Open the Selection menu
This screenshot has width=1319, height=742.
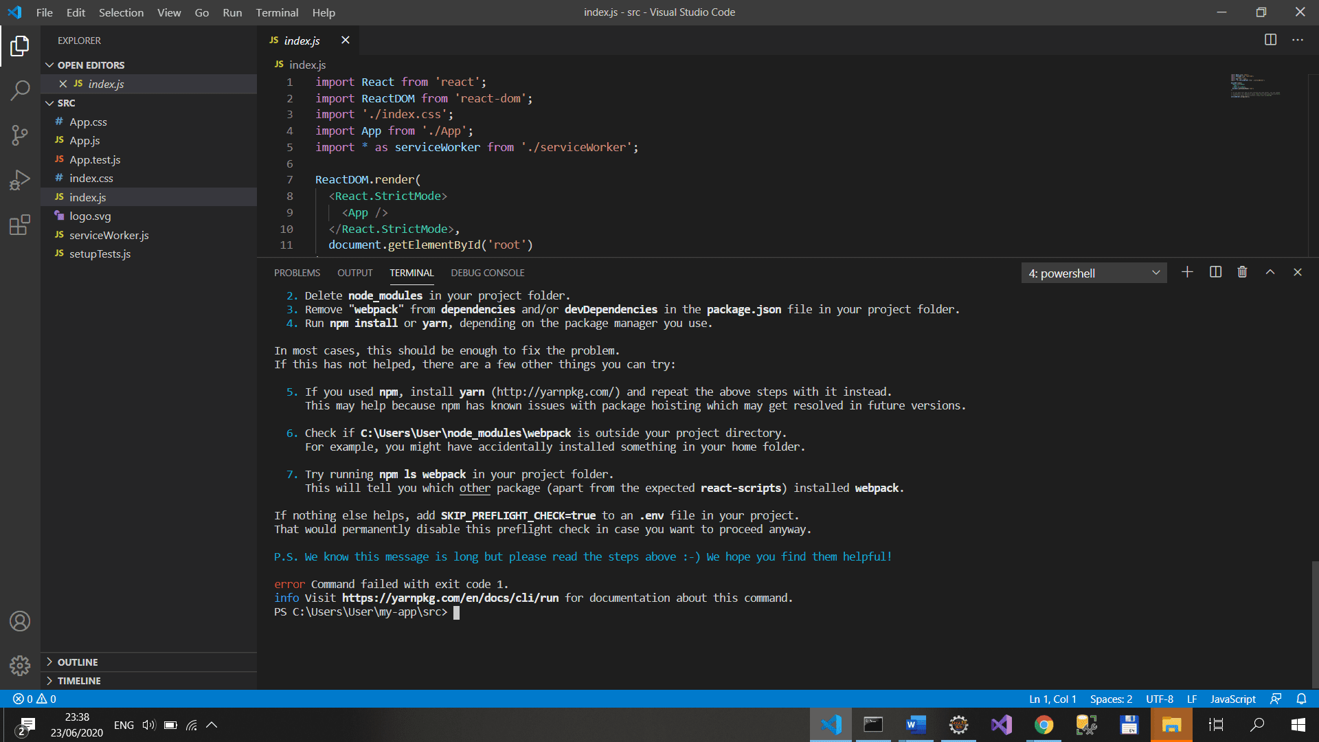(x=121, y=12)
